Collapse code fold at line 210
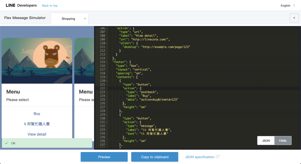This screenshot has height=164, width=301. point(107,43)
